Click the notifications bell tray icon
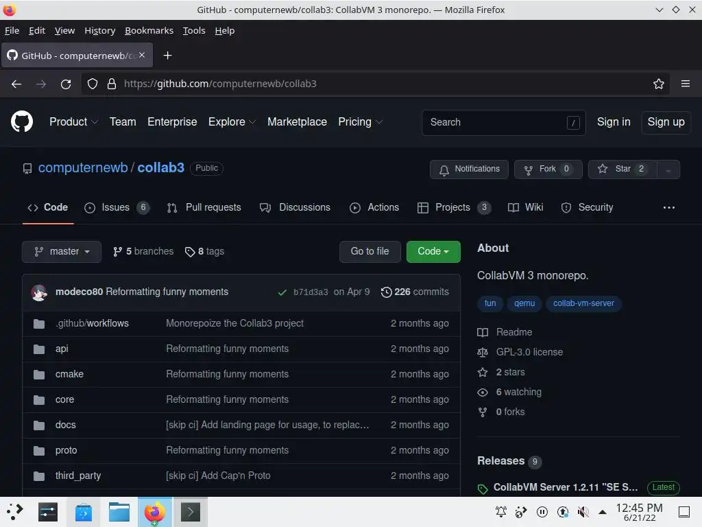The width and height of the screenshot is (702, 527). (x=501, y=512)
